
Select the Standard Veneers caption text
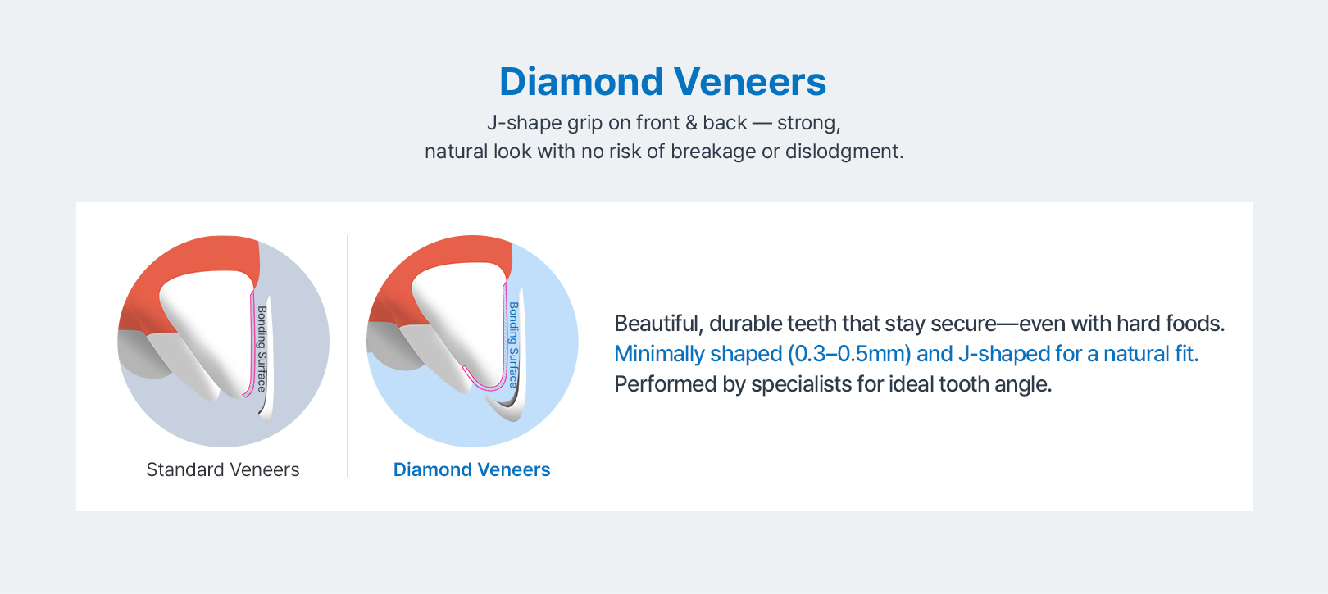[x=223, y=469]
